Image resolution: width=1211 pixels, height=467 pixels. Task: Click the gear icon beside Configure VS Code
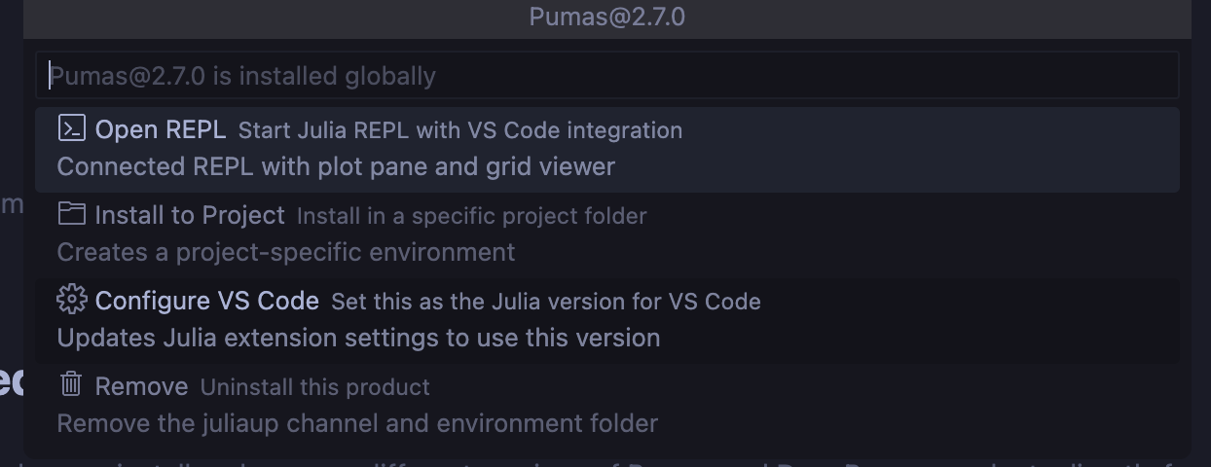(71, 300)
